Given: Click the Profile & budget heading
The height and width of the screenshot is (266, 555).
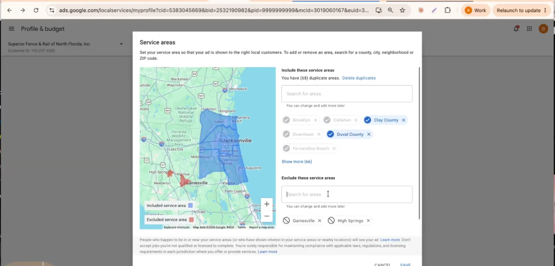Looking at the screenshot, I should 43,29.
